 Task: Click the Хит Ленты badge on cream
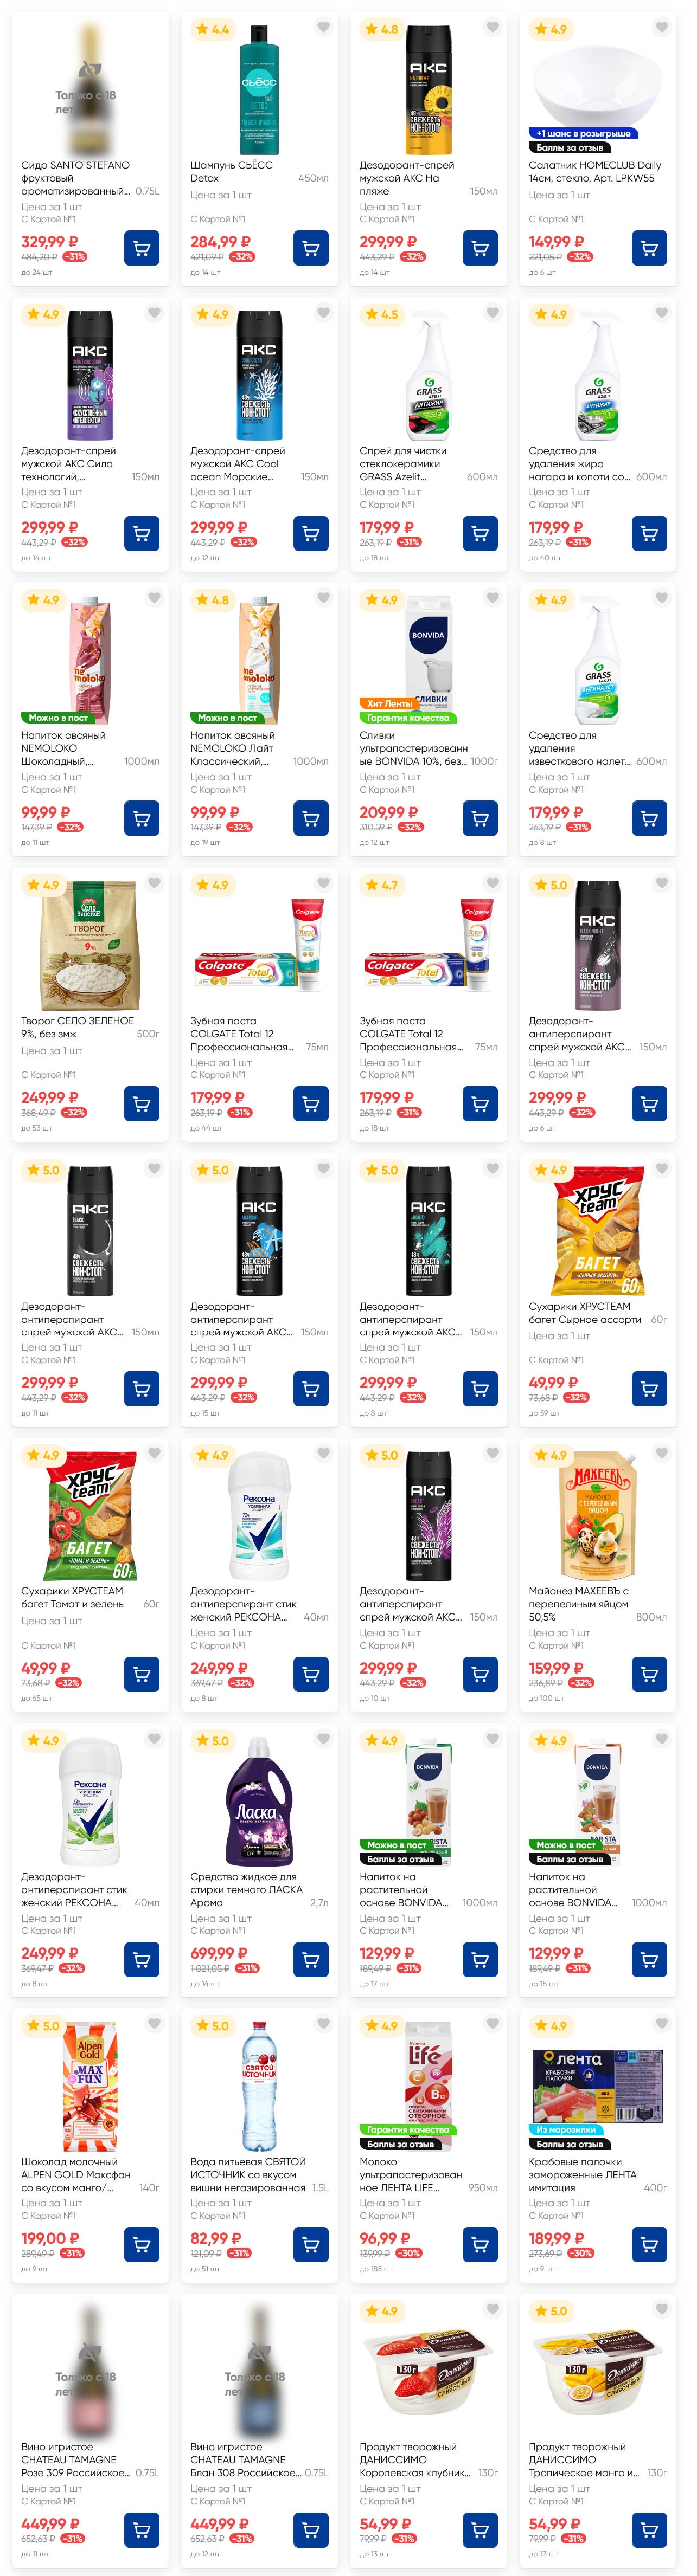click(x=389, y=704)
